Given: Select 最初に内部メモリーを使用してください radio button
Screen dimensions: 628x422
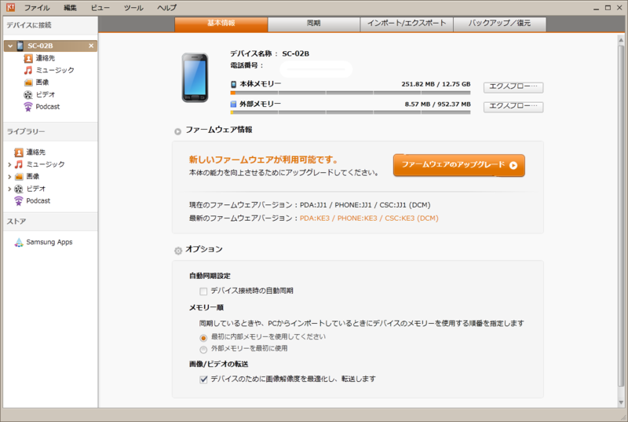Looking at the screenshot, I should [x=203, y=338].
